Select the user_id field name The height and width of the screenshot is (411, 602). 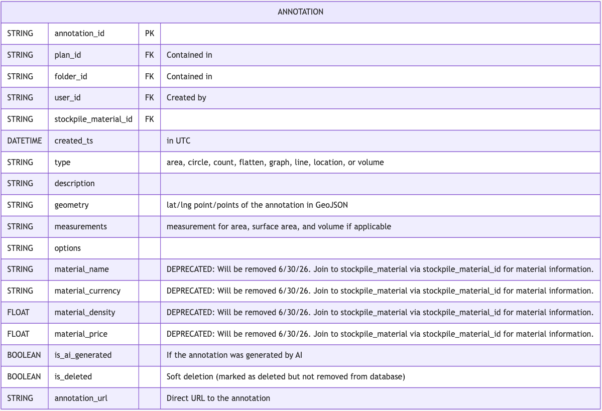(68, 97)
